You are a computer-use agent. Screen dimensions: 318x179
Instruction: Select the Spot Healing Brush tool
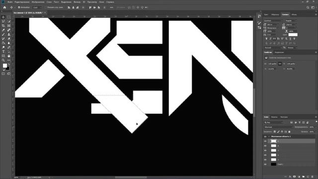click(x=9, y=30)
